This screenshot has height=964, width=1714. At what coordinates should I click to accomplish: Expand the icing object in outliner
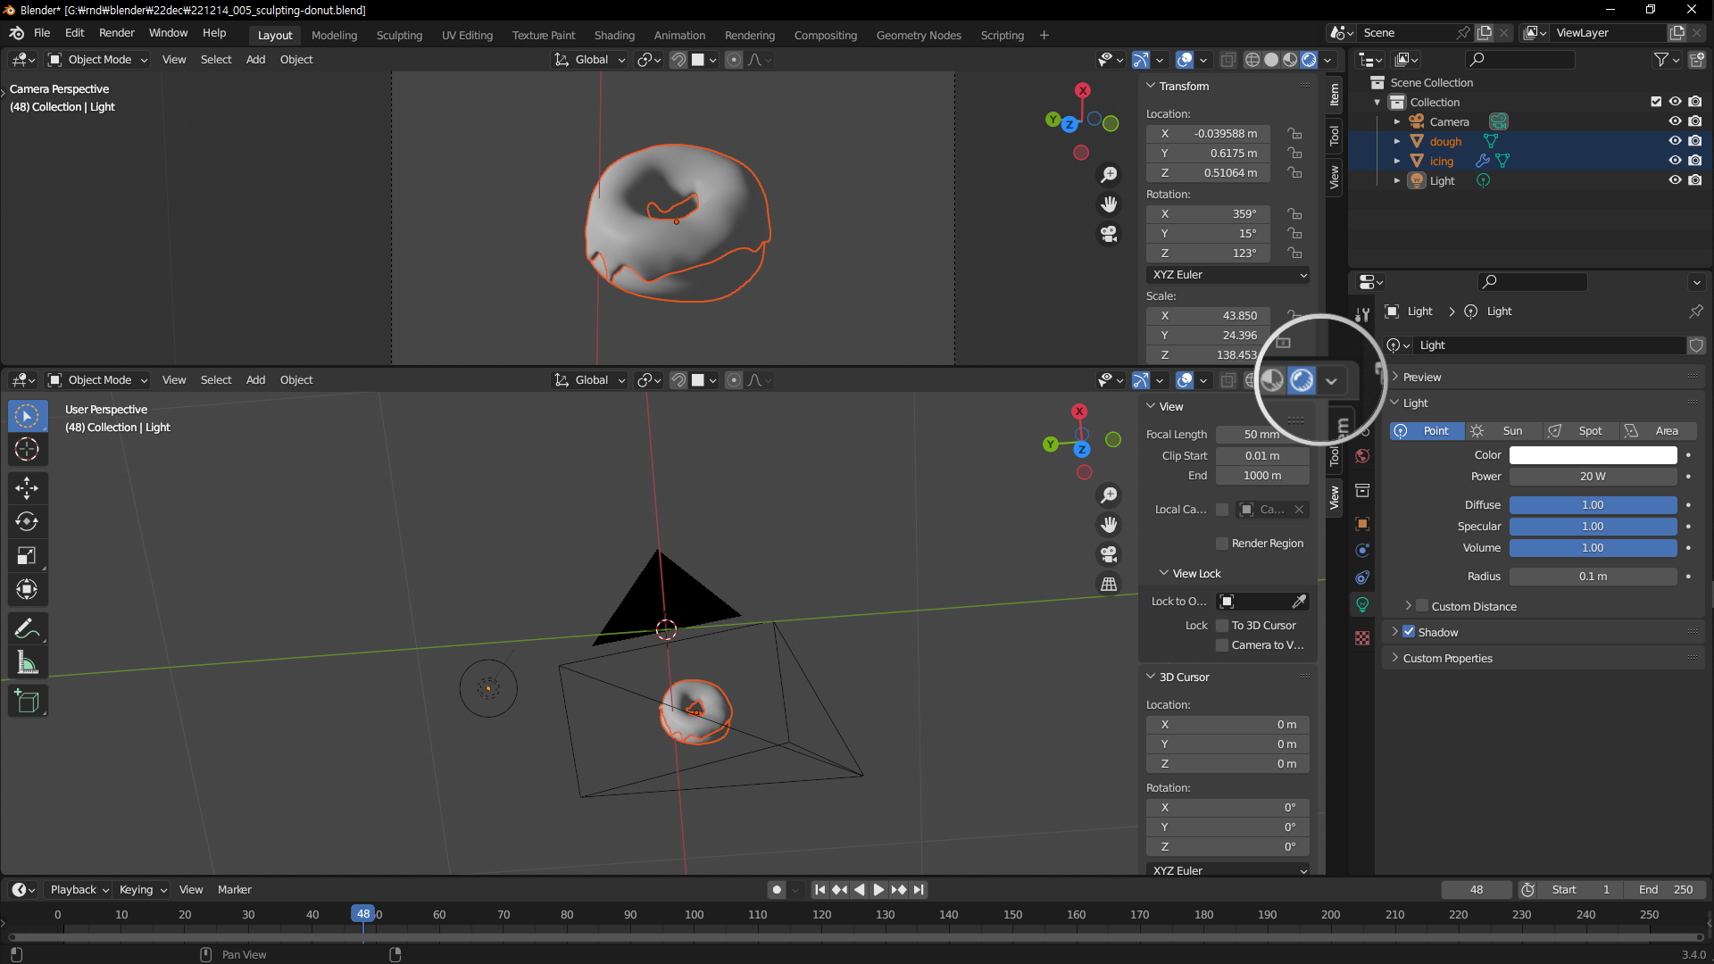[x=1397, y=162]
